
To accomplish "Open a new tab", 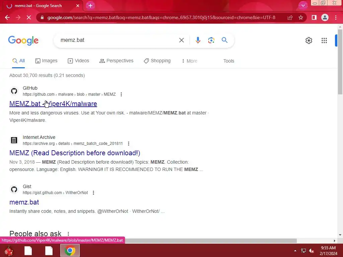I will coord(90,6).
